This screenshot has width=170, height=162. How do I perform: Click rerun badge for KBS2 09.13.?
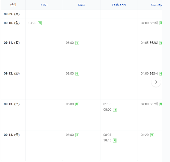pyautogui.click(x=77, y=104)
